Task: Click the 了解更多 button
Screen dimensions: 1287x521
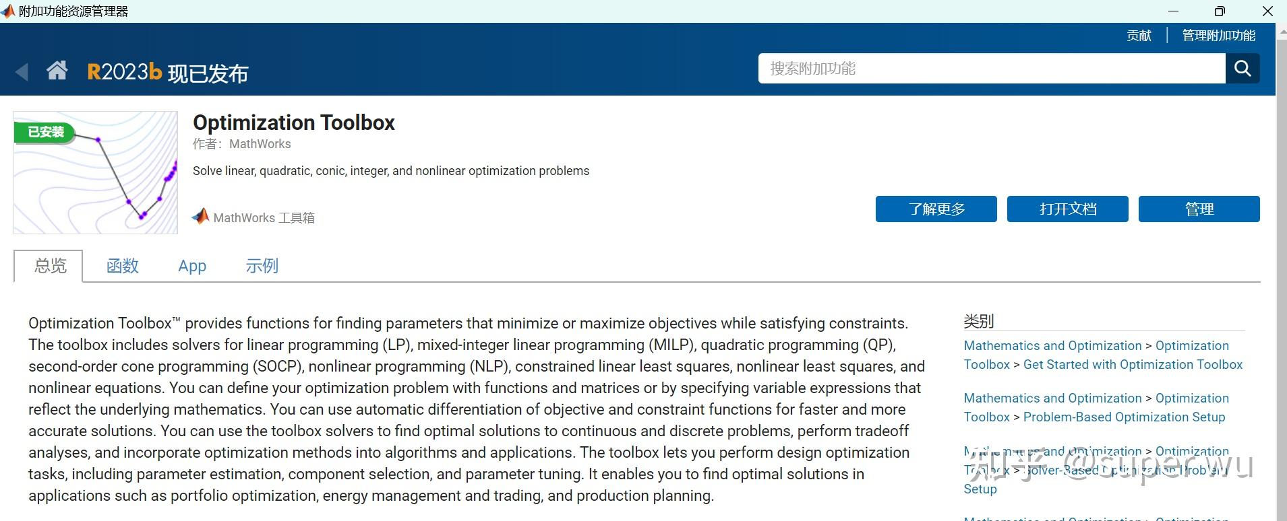Action: pyautogui.click(x=936, y=209)
